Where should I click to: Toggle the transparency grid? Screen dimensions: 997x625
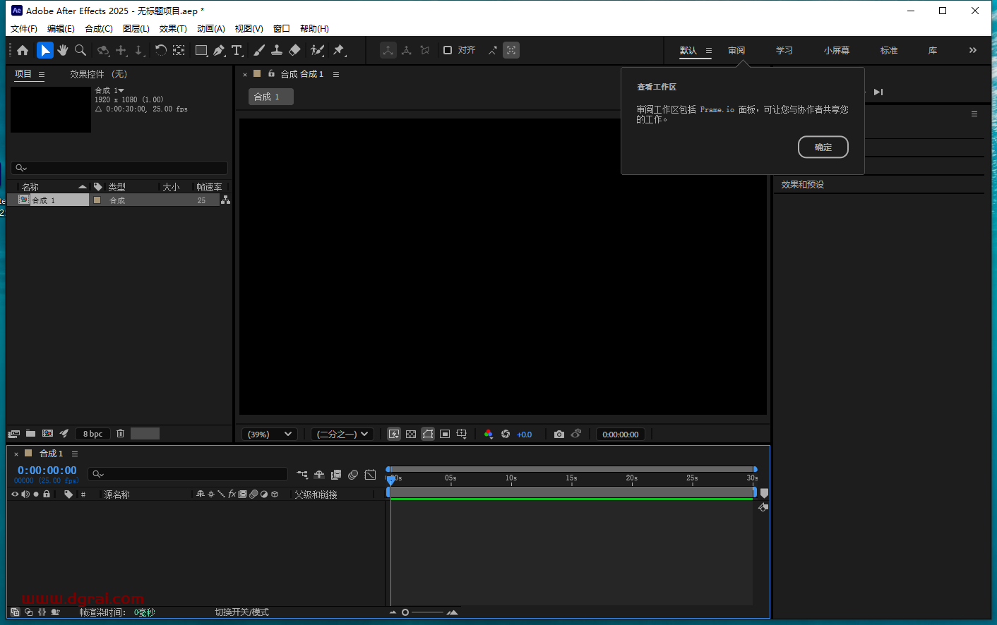click(x=411, y=435)
